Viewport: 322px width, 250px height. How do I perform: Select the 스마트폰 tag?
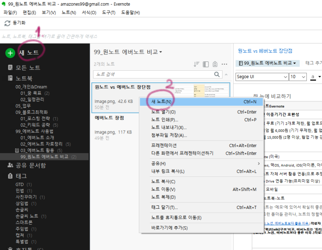(x=24, y=223)
